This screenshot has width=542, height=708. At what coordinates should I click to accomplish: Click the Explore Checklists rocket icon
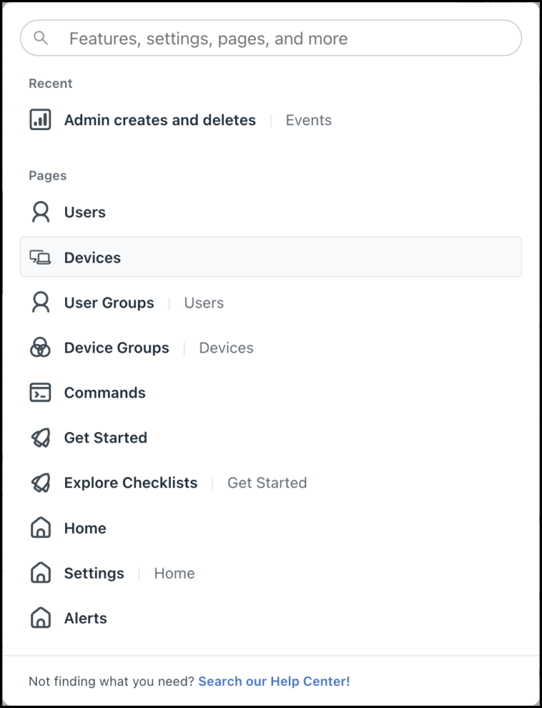(40, 483)
